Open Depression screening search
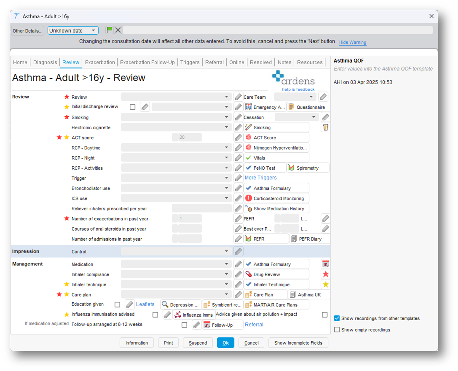This screenshot has width=458, height=371. [181, 305]
